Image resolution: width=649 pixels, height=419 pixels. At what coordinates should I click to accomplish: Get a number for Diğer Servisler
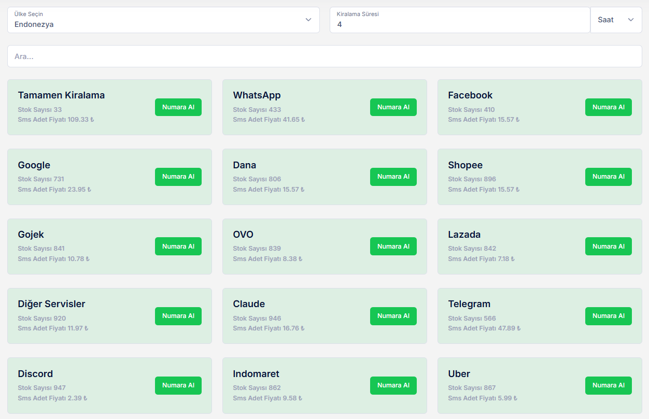[x=178, y=316]
